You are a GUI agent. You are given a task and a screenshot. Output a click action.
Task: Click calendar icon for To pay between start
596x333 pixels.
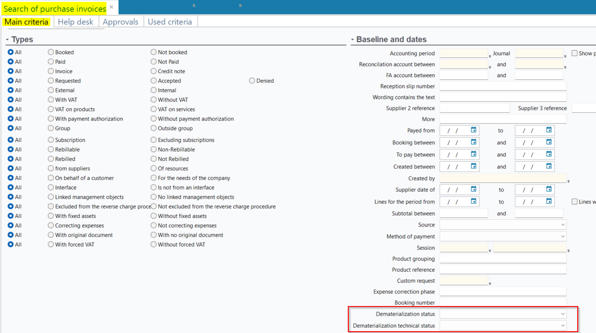point(474,154)
